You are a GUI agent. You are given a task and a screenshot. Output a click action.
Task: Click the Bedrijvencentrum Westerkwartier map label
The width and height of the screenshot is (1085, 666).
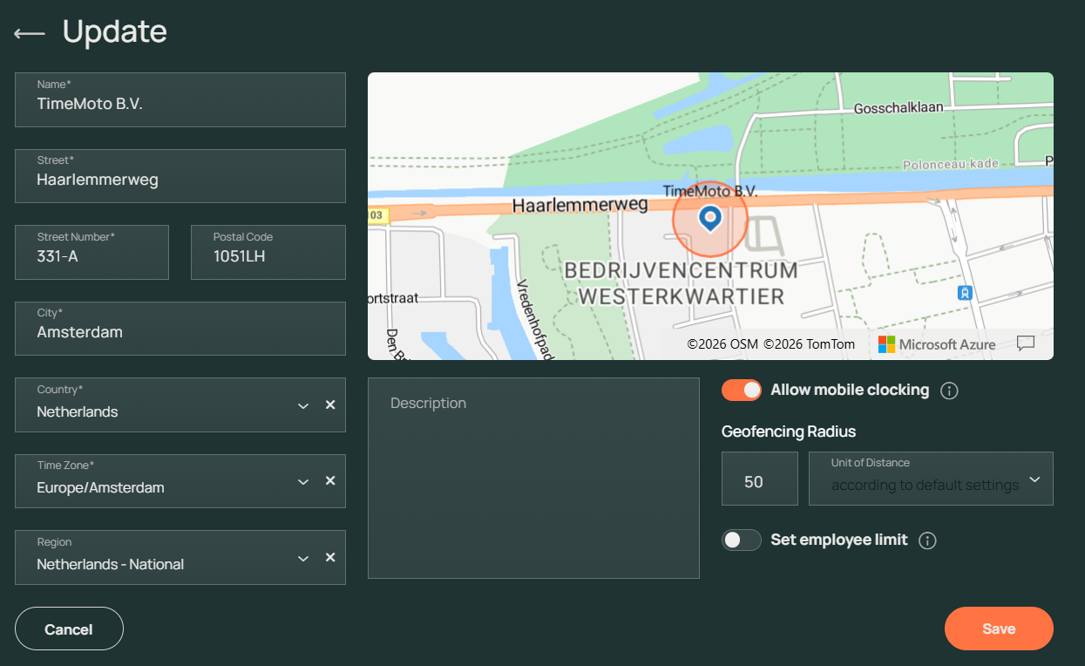click(x=682, y=283)
